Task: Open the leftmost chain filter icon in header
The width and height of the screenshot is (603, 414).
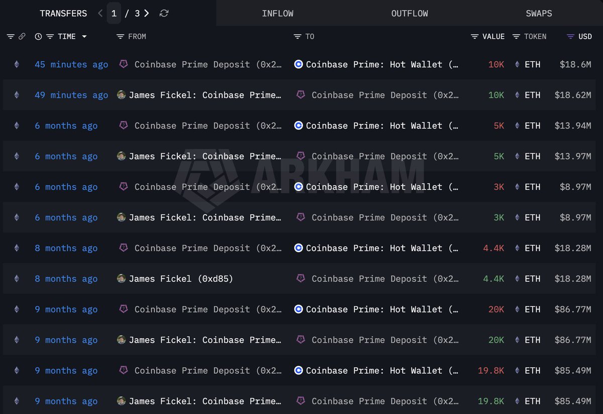Action: 11,36
